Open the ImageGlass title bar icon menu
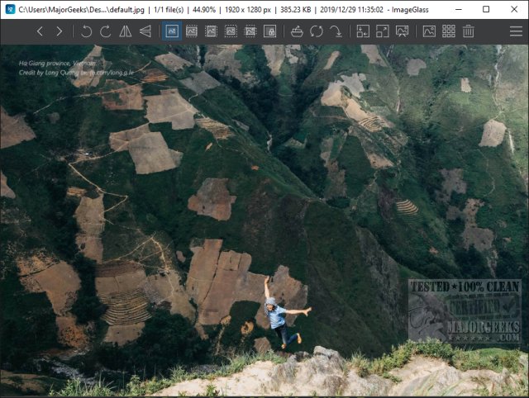 point(9,9)
